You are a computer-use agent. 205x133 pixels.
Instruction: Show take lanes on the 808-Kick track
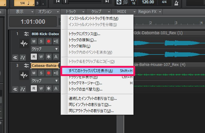15,57
